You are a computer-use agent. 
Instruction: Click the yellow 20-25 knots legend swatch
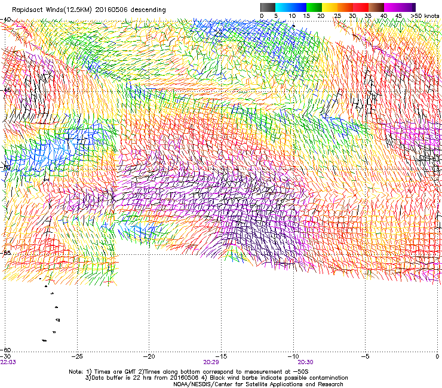(x=330, y=7)
